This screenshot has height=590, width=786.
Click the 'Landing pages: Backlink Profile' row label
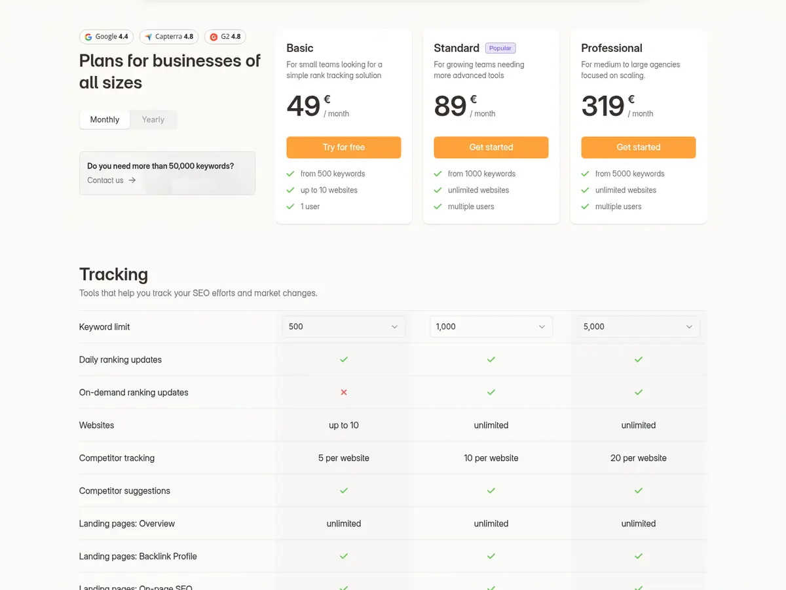pos(138,556)
